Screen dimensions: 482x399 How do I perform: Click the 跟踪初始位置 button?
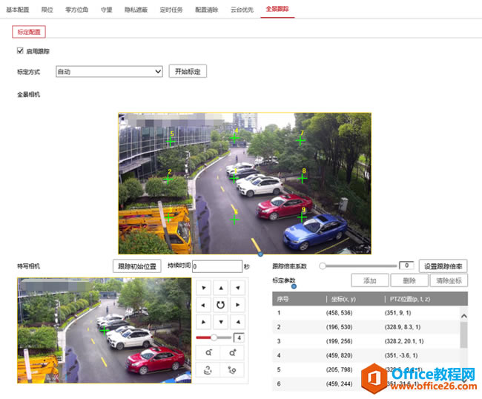click(137, 266)
